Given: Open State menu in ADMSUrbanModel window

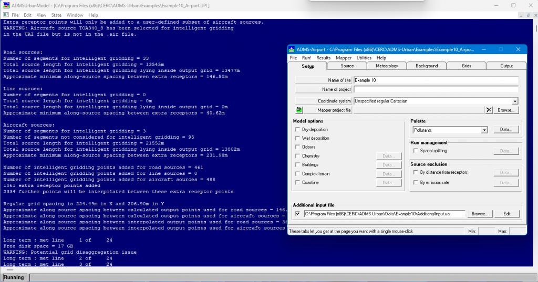Looking at the screenshot, I should point(56,15).
